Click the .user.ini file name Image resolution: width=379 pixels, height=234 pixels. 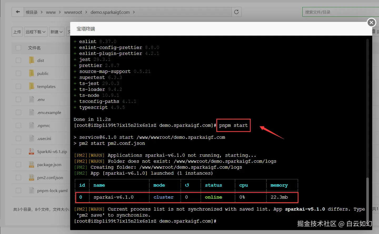(x=44, y=139)
